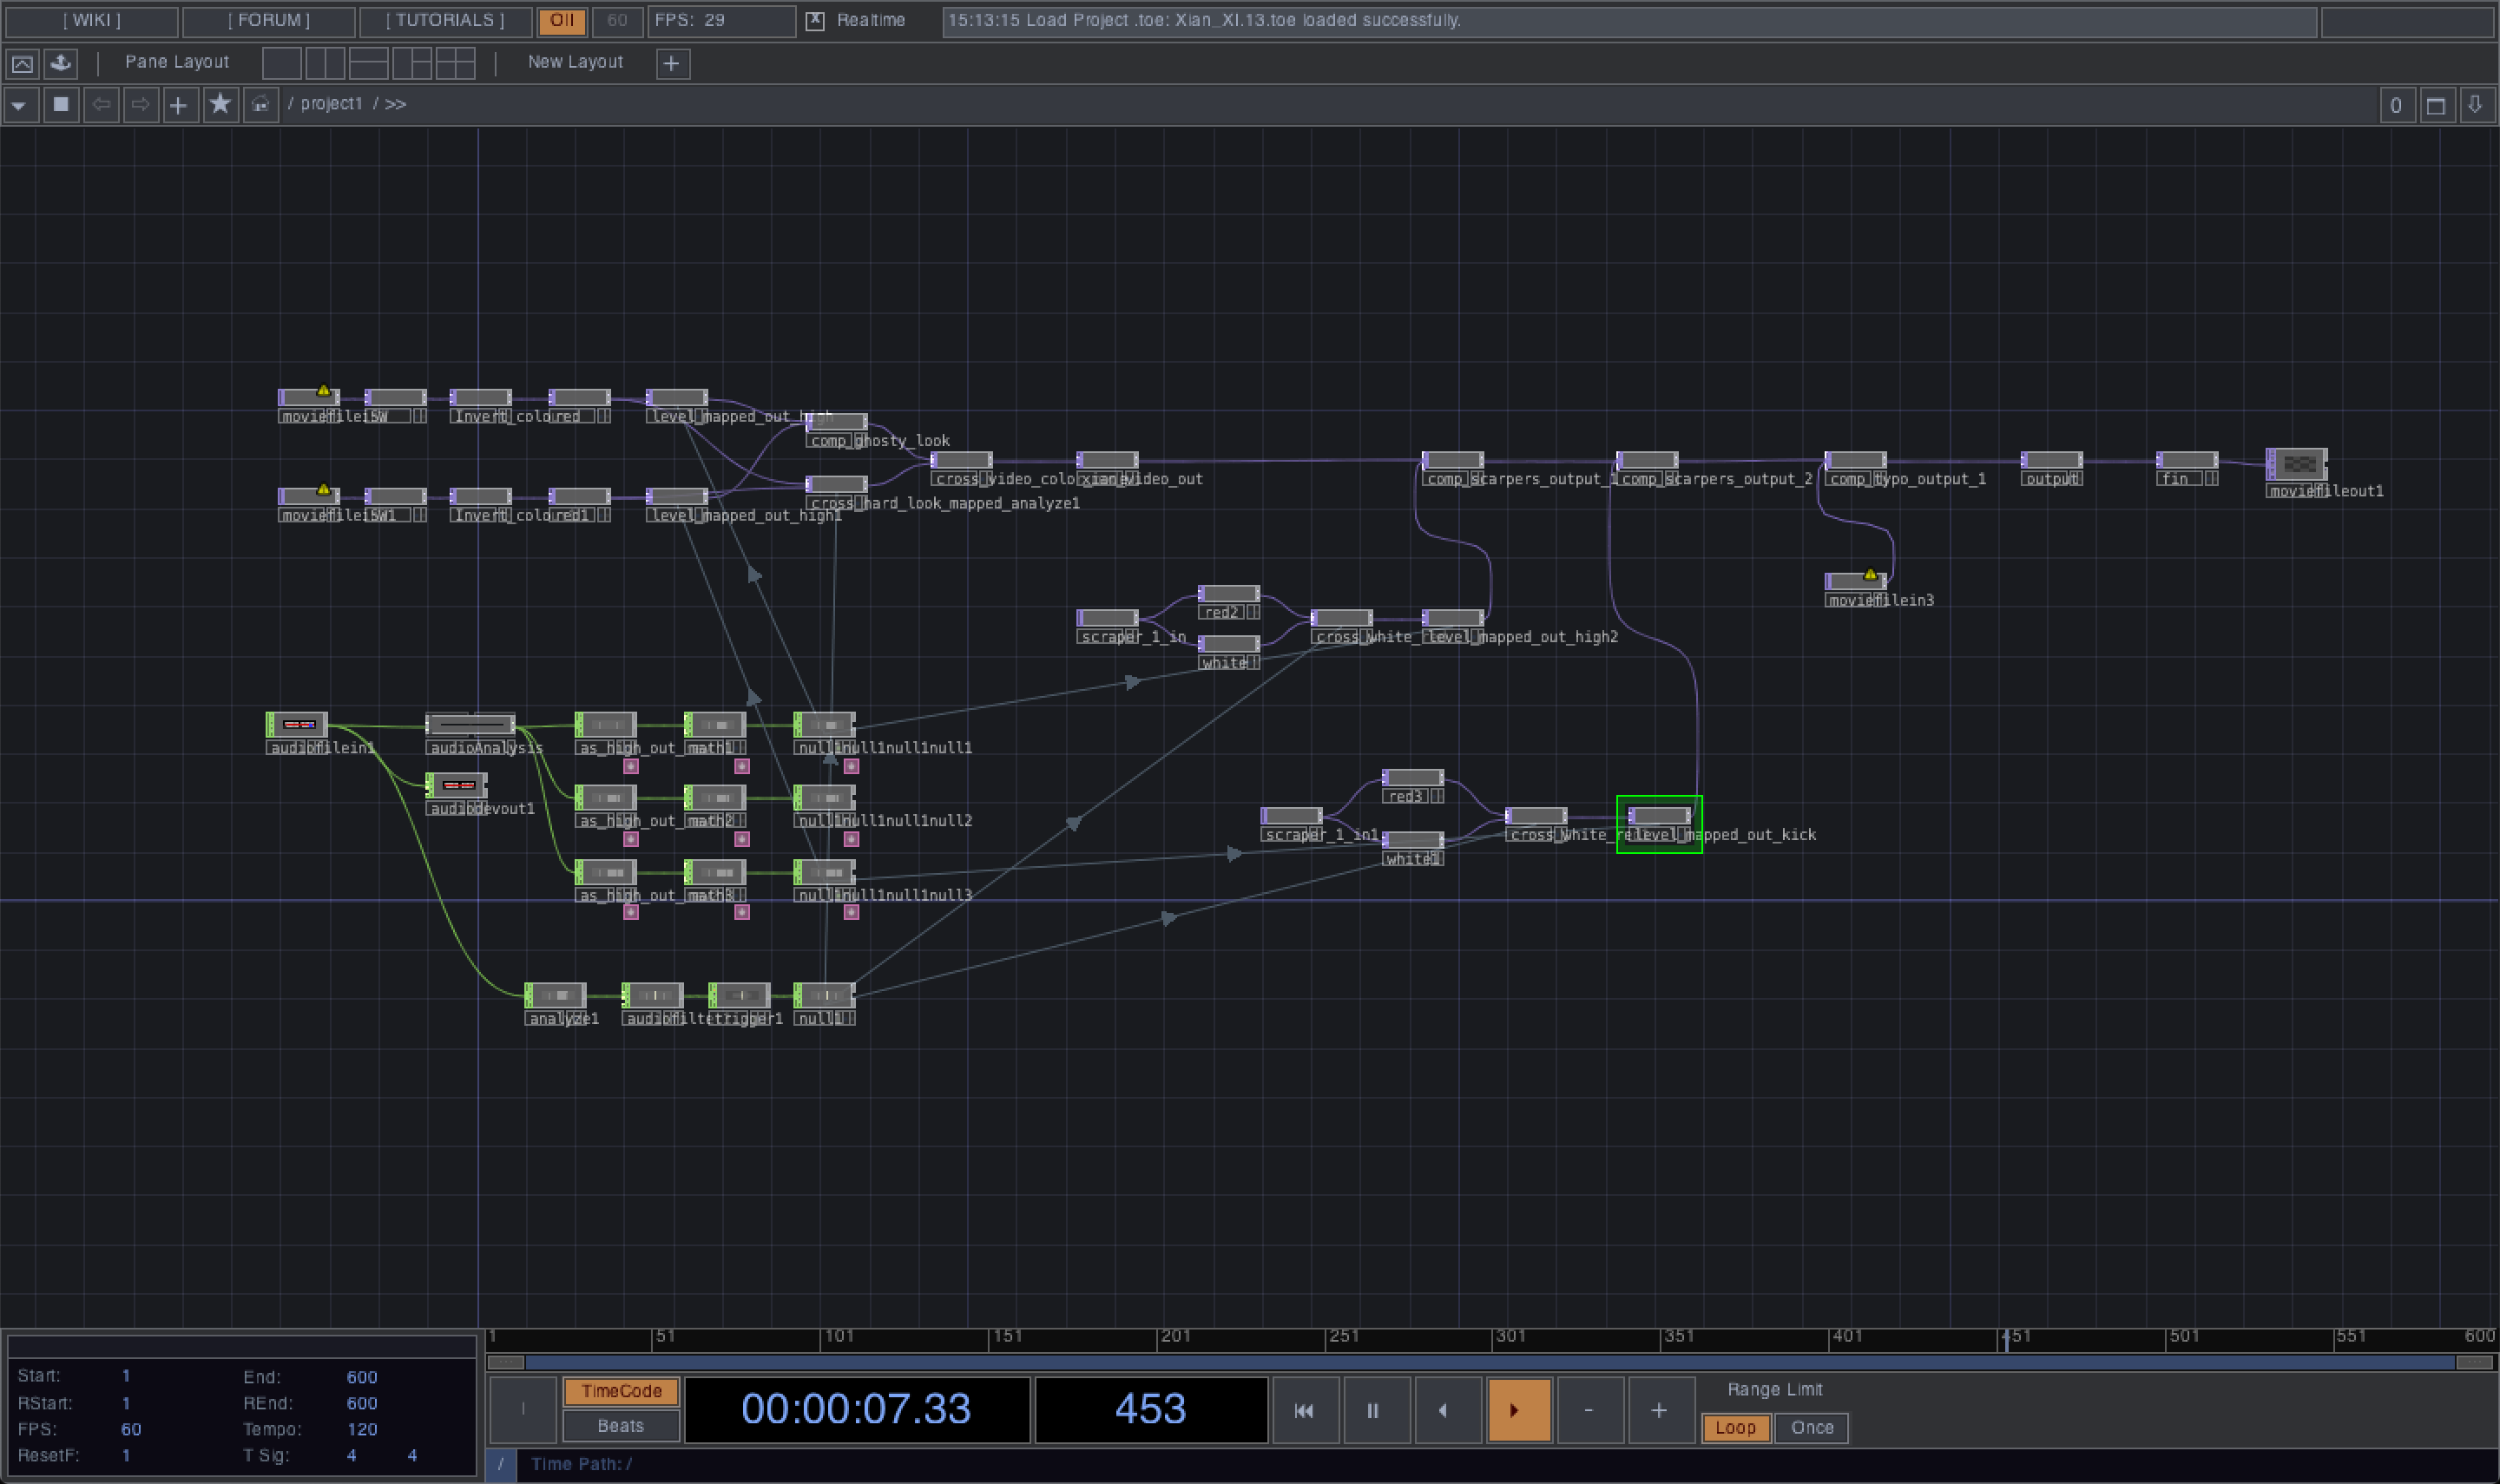This screenshot has width=2500, height=1484.
Task: Go forward with the right arrow icon
Action: [141, 104]
